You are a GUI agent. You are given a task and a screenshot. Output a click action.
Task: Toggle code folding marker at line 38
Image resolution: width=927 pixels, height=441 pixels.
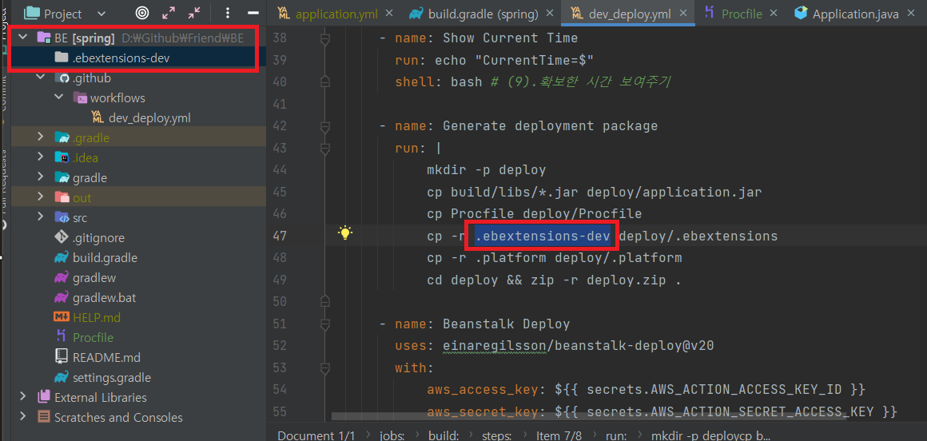tap(324, 39)
